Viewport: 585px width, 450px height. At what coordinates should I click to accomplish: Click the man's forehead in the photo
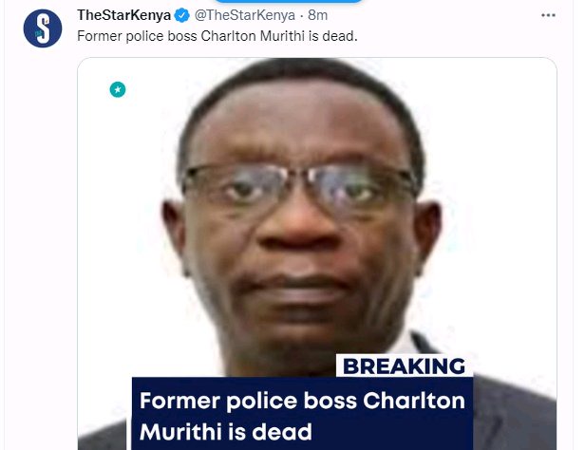point(298,120)
